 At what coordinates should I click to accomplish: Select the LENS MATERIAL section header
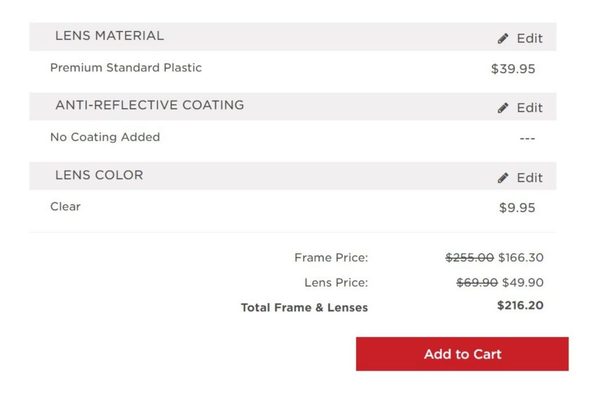[109, 36]
